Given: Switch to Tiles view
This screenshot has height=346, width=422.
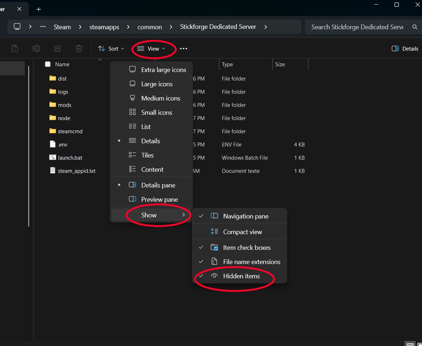Looking at the screenshot, I should coord(151,155).
